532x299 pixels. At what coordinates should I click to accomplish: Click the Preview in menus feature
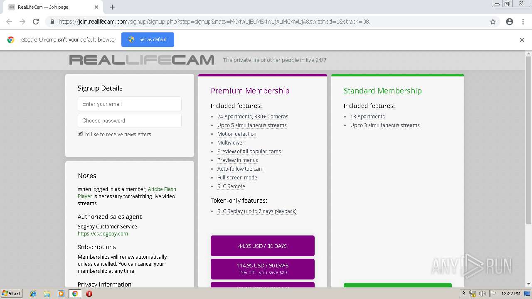(x=238, y=160)
